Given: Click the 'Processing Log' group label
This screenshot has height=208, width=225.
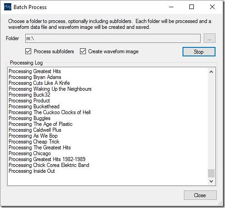Looking at the screenshot, I should pos(26,63).
